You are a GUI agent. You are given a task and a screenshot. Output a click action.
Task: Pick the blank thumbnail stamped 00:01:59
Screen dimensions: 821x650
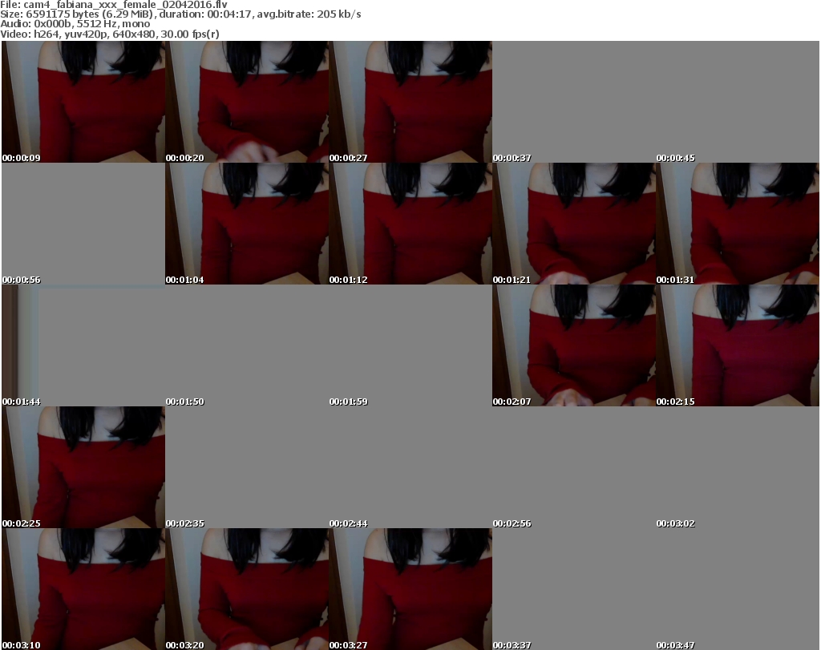click(410, 345)
